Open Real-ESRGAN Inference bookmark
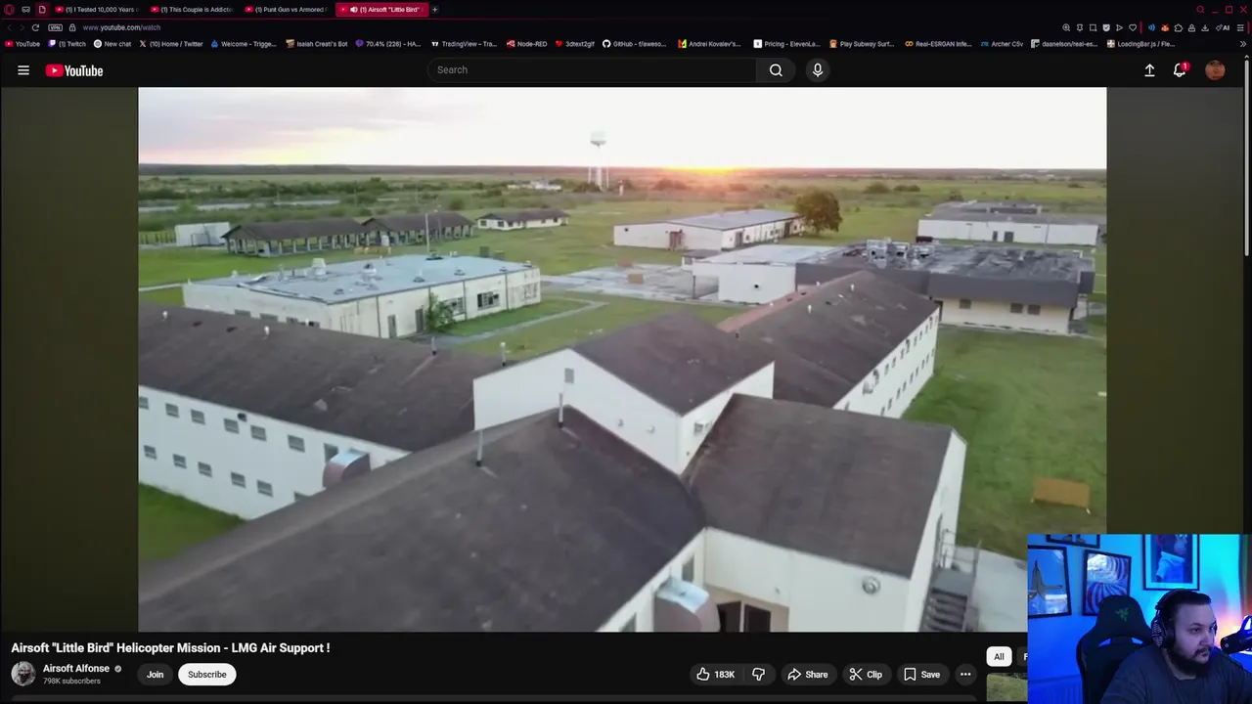Image resolution: width=1252 pixels, height=704 pixels. point(938,44)
